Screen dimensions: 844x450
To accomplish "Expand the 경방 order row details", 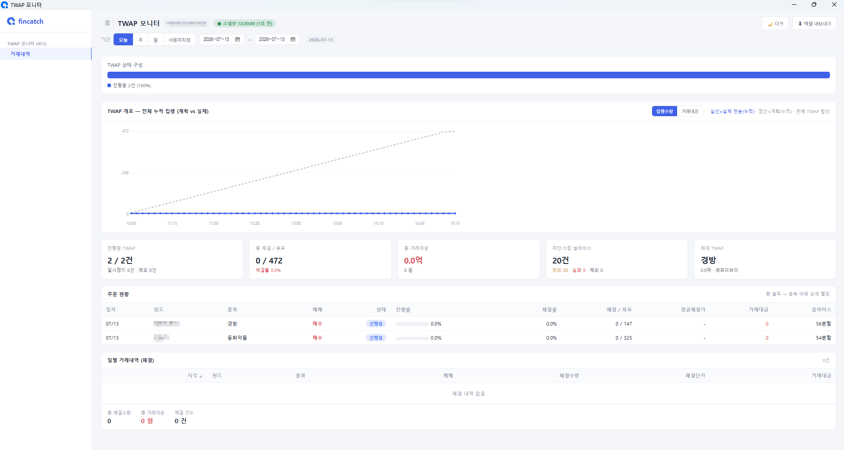I will (x=468, y=324).
